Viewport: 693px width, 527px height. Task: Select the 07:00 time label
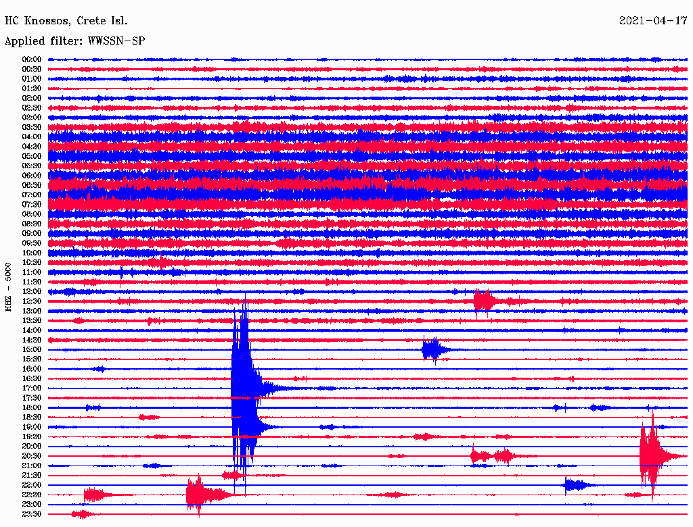pyautogui.click(x=32, y=195)
